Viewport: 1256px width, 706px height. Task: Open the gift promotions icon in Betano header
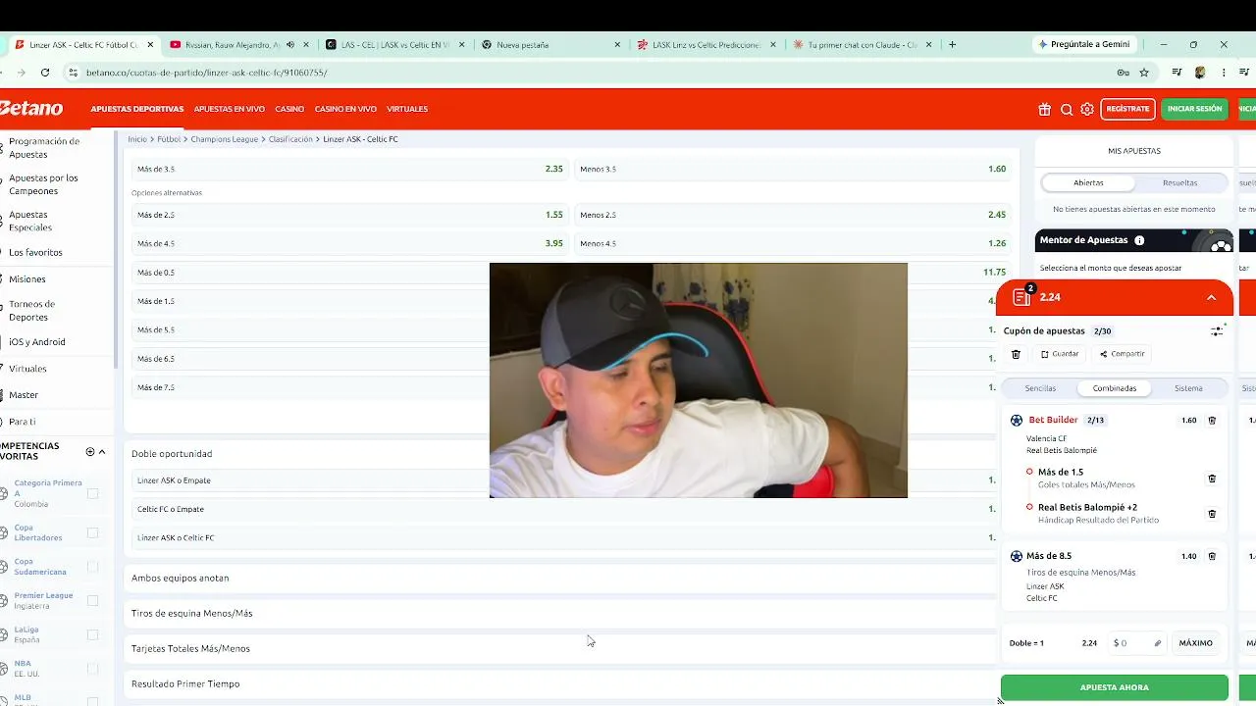point(1044,109)
